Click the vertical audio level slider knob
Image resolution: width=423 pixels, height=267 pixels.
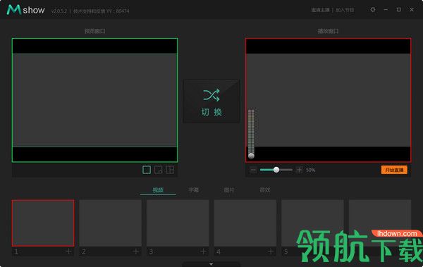pyautogui.click(x=251, y=156)
